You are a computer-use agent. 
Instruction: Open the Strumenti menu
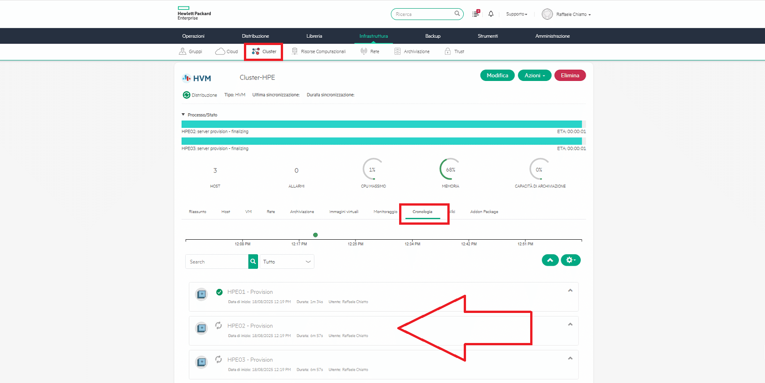(488, 36)
